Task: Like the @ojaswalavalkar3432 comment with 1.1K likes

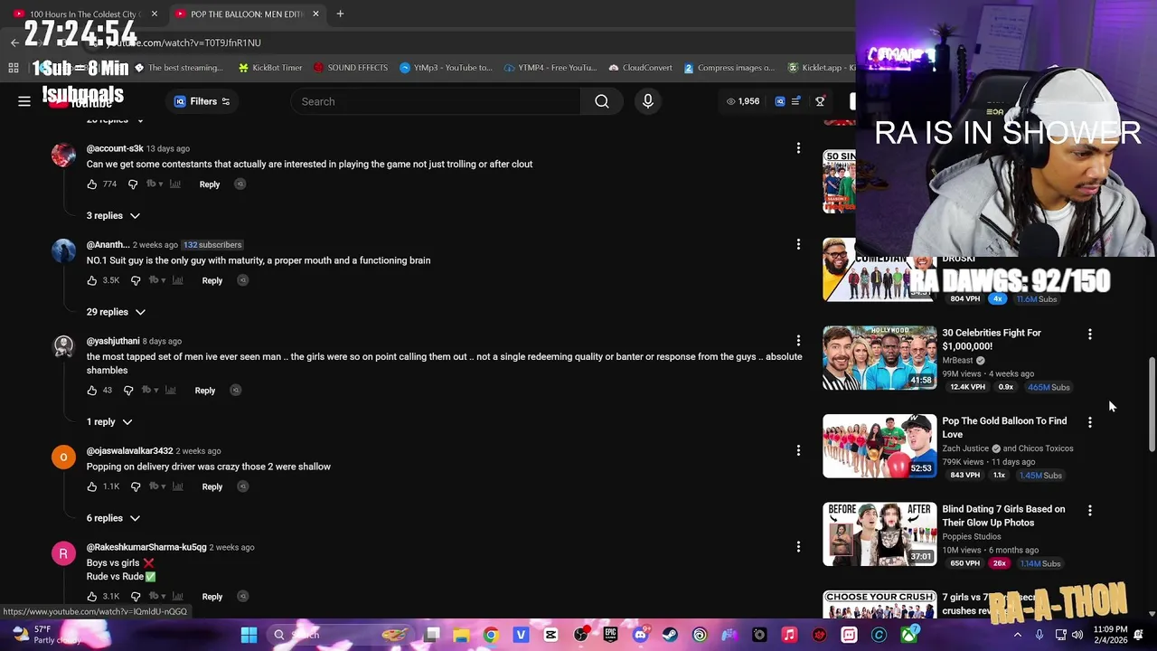Action: click(x=92, y=486)
